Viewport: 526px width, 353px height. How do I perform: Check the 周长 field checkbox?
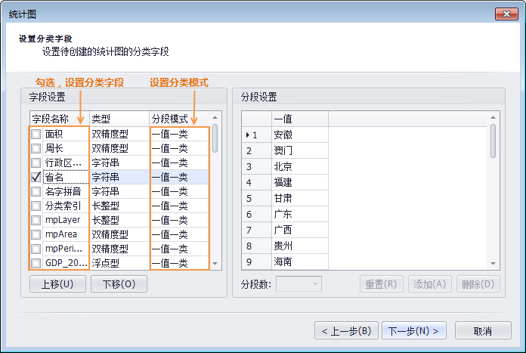point(36,148)
